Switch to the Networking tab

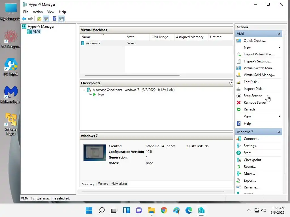click(119, 184)
